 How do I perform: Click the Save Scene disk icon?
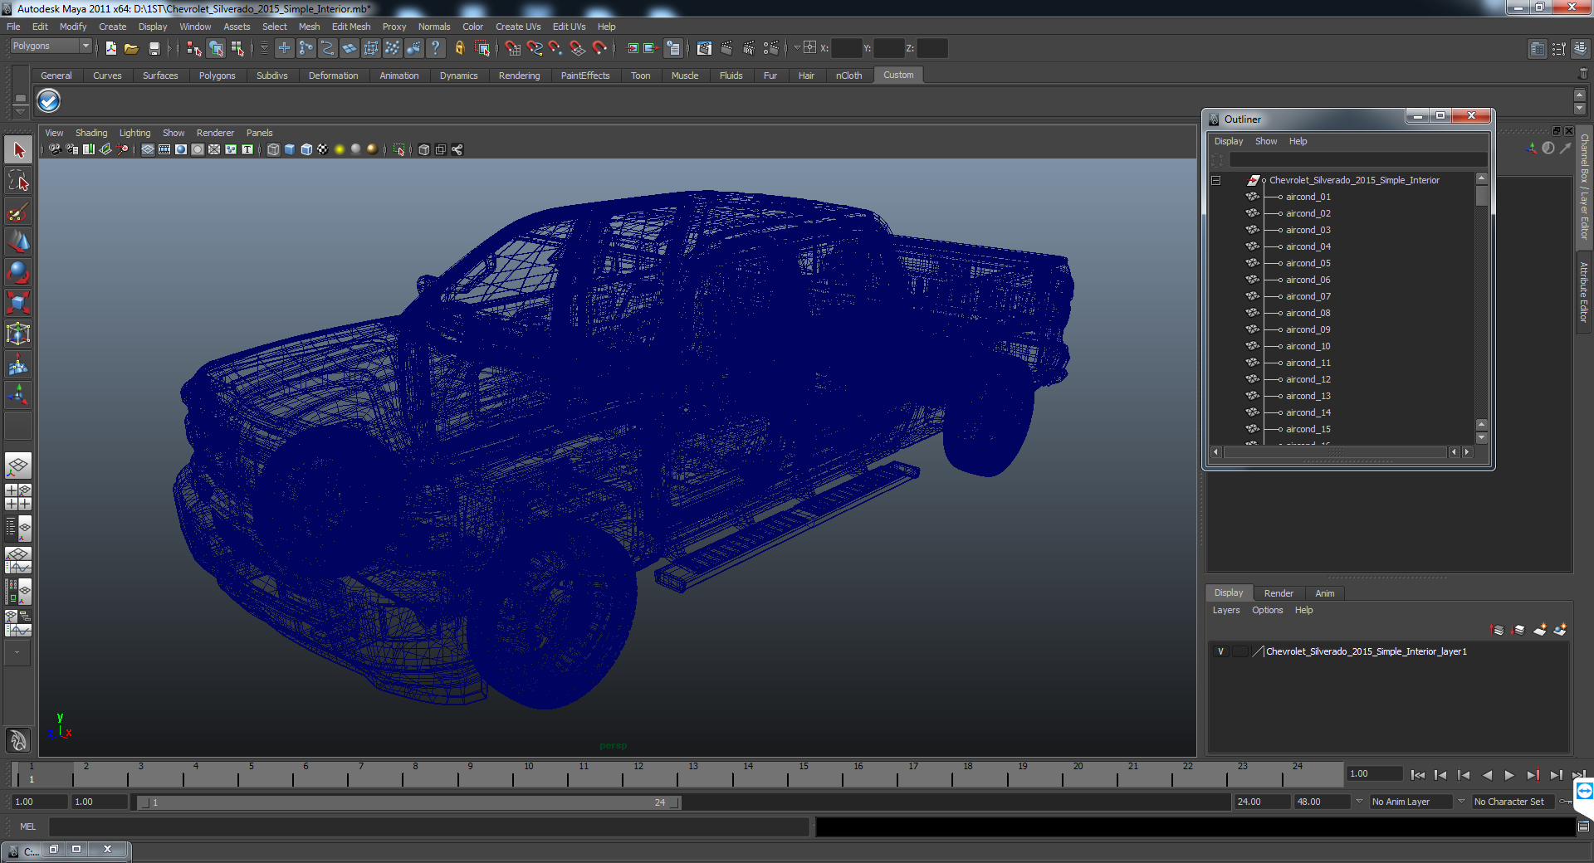(154, 48)
